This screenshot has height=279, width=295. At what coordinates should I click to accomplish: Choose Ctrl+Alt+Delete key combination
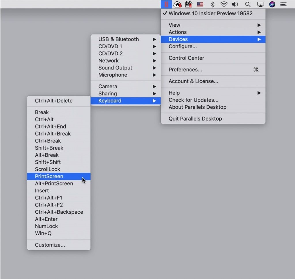tap(54, 101)
